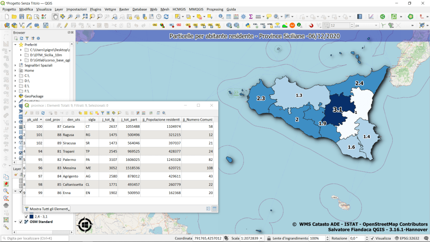Screen dimensions: 430x242
Task: Expand the GeoPackage tree item
Action: pos(16,96)
